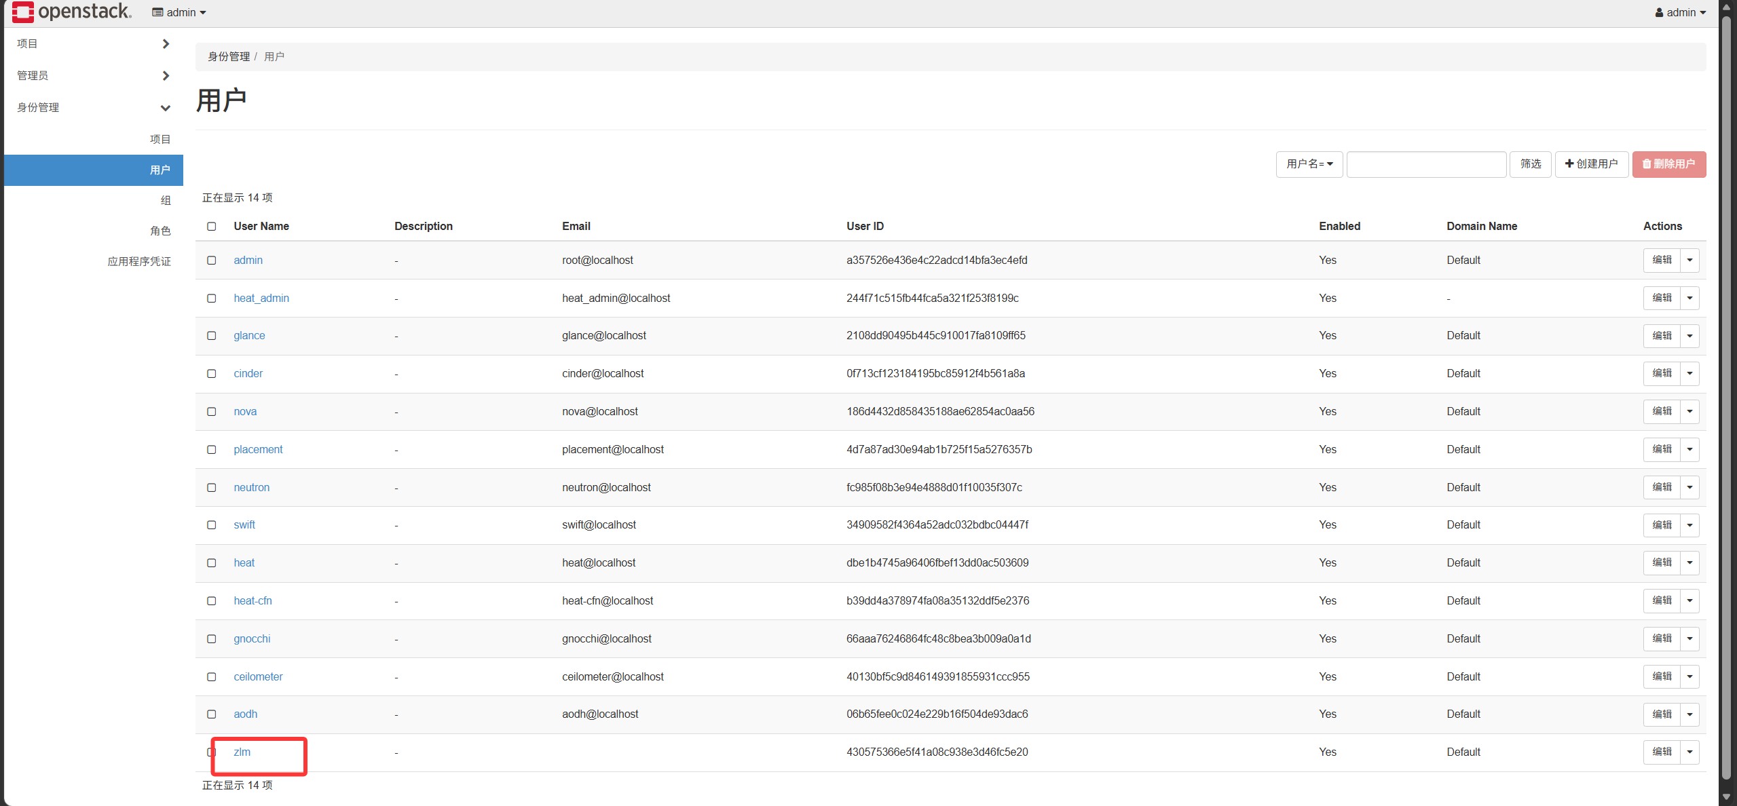The width and height of the screenshot is (1737, 806).
Task: Click the 筛选 filter button
Action: [x=1530, y=164]
